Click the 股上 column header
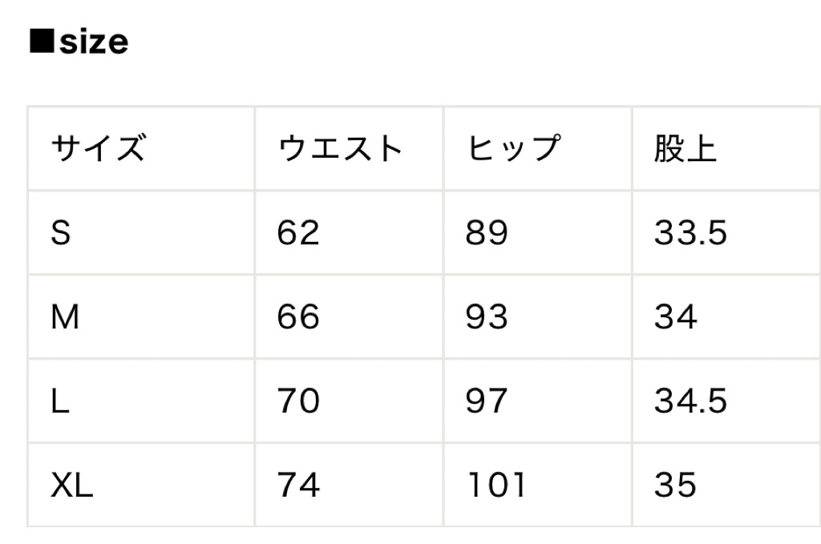This screenshot has width=821, height=544. (685, 149)
